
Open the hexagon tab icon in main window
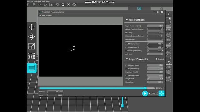[162, 8]
